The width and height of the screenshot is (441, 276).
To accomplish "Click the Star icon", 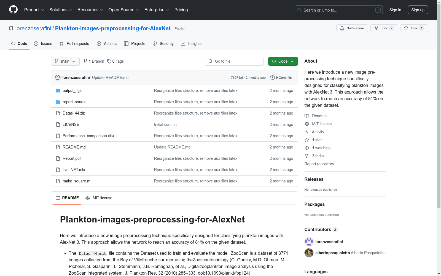I will pos(406,28).
